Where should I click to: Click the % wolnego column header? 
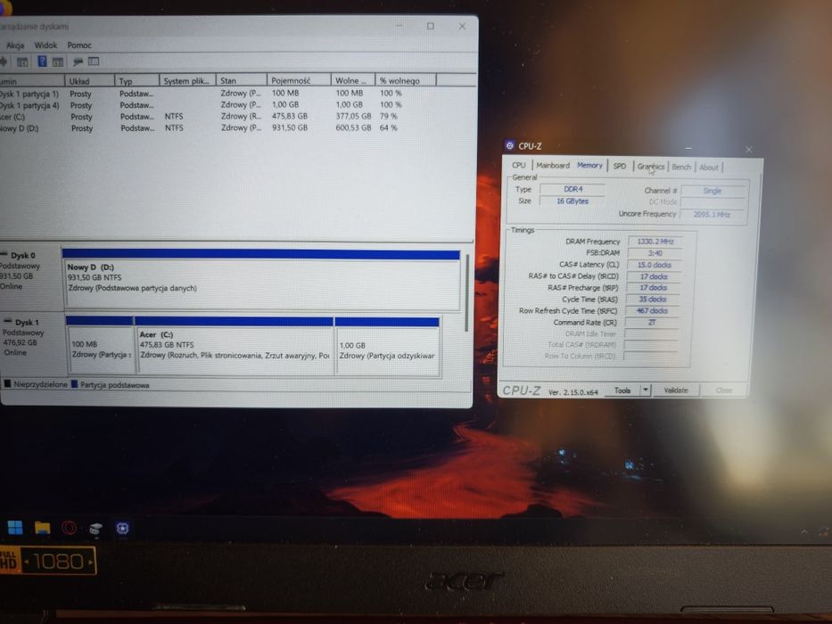click(406, 80)
